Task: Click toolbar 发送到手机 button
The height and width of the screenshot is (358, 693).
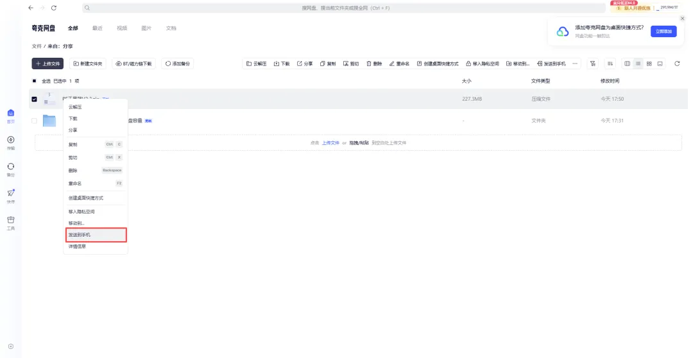Action: tap(551, 64)
